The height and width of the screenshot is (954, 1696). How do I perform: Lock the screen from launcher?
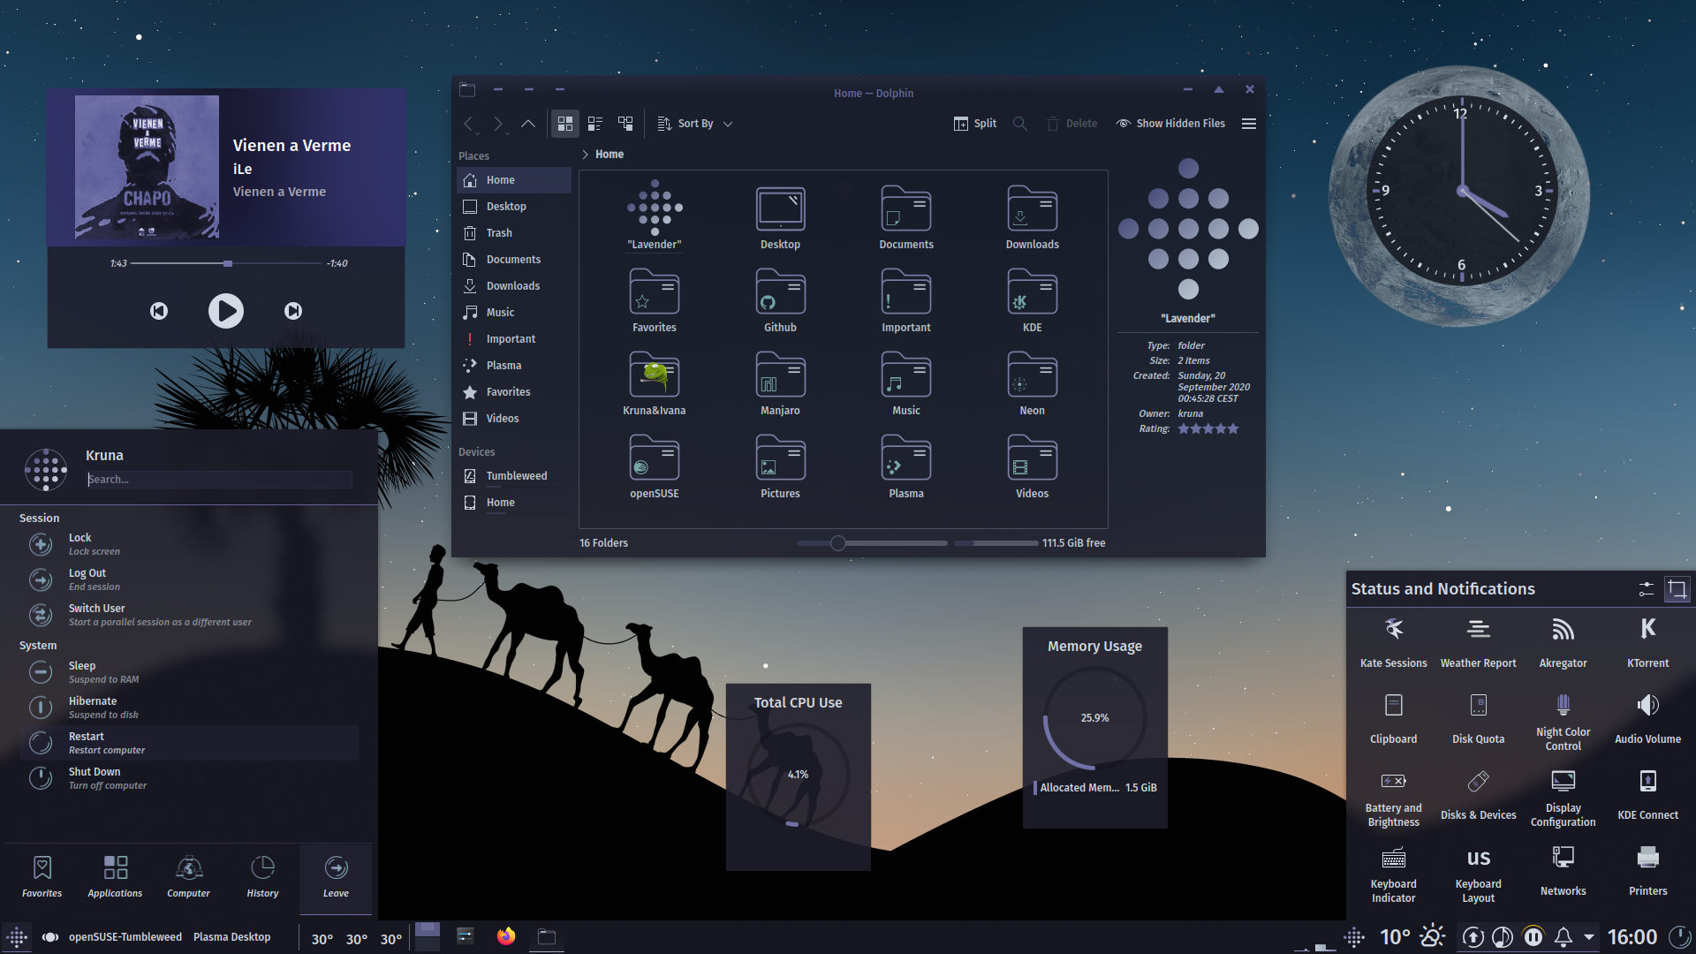[189, 544]
